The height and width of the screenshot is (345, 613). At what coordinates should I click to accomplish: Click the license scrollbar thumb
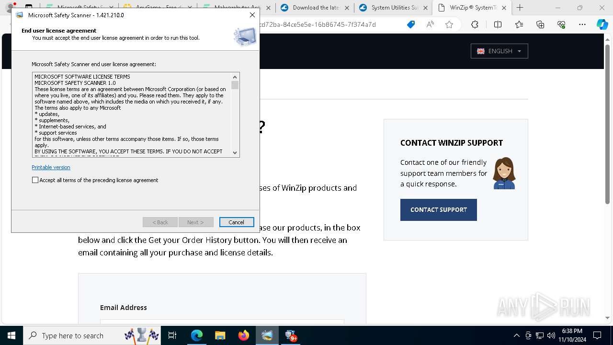pos(235,85)
